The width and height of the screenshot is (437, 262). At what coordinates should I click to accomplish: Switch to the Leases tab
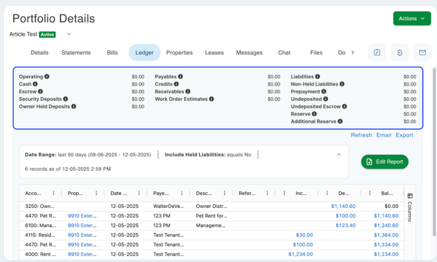coord(215,53)
